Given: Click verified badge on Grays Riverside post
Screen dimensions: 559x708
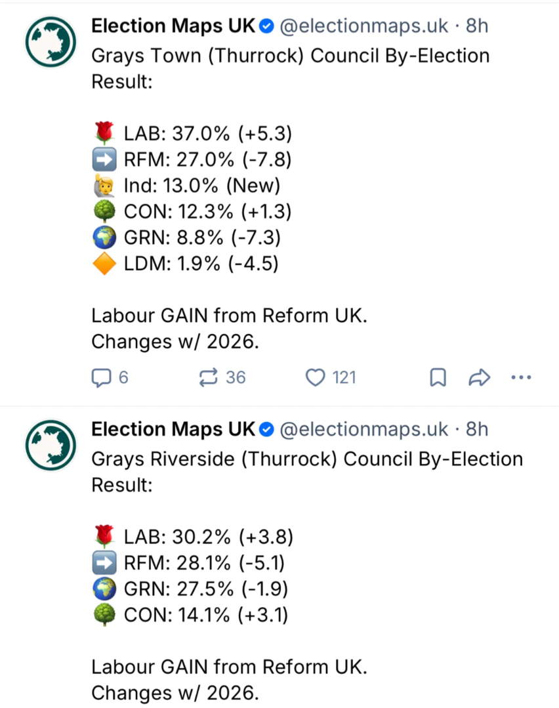Looking at the screenshot, I should click(267, 429).
